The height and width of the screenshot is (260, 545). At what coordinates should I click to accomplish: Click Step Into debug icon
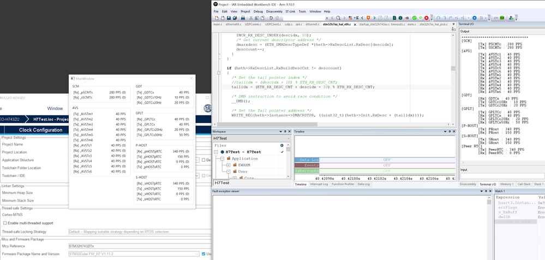pyautogui.click(x=445, y=17)
